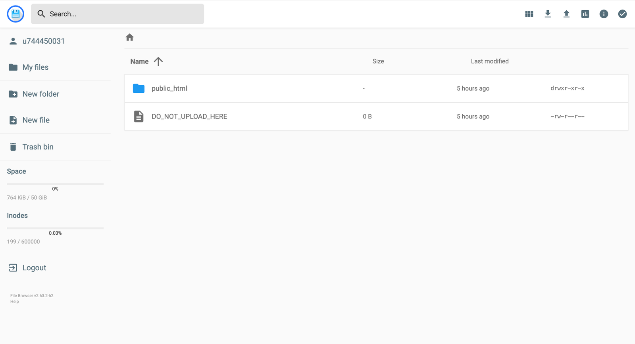Focus the Search input field
The width and height of the screenshot is (635, 344).
click(117, 14)
